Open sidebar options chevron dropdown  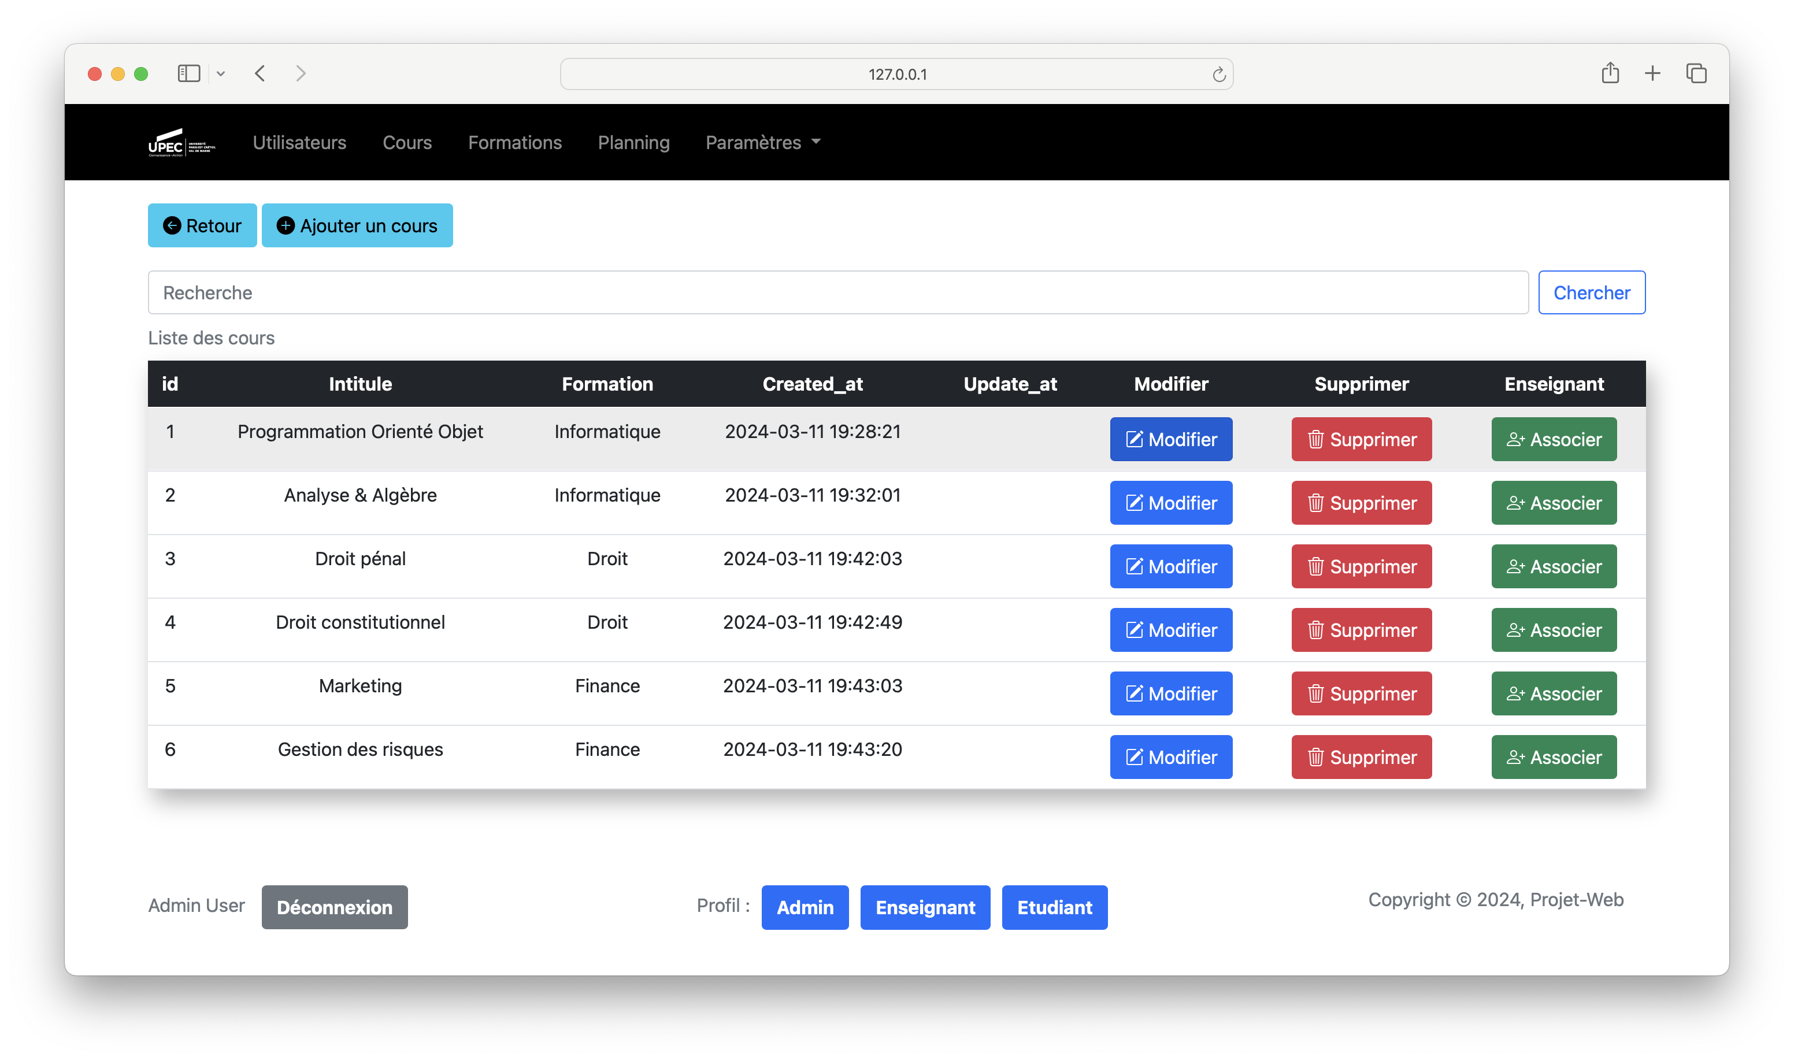[221, 73]
